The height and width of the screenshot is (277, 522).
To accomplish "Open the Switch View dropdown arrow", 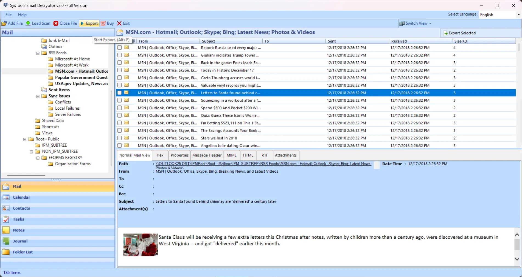I will 430,24.
